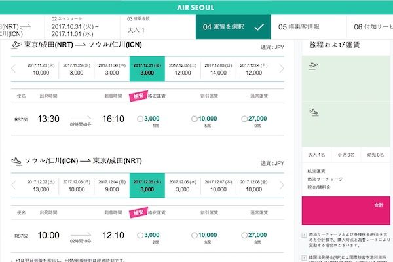
Task: Click the 税金/諸料金 line item
Action: [319, 187]
